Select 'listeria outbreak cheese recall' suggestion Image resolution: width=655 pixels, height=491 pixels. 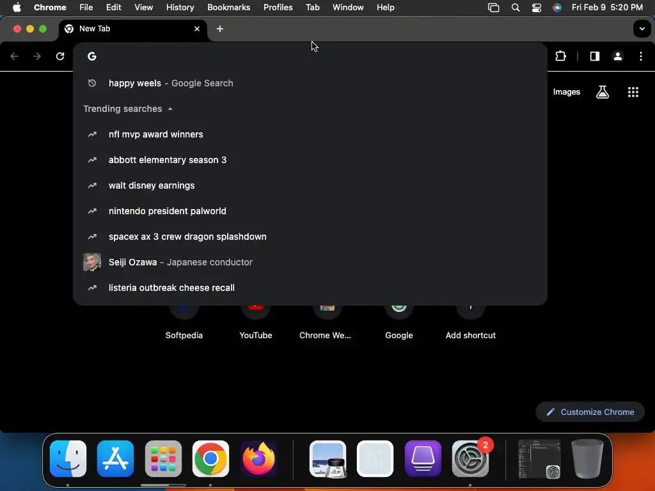point(310,288)
